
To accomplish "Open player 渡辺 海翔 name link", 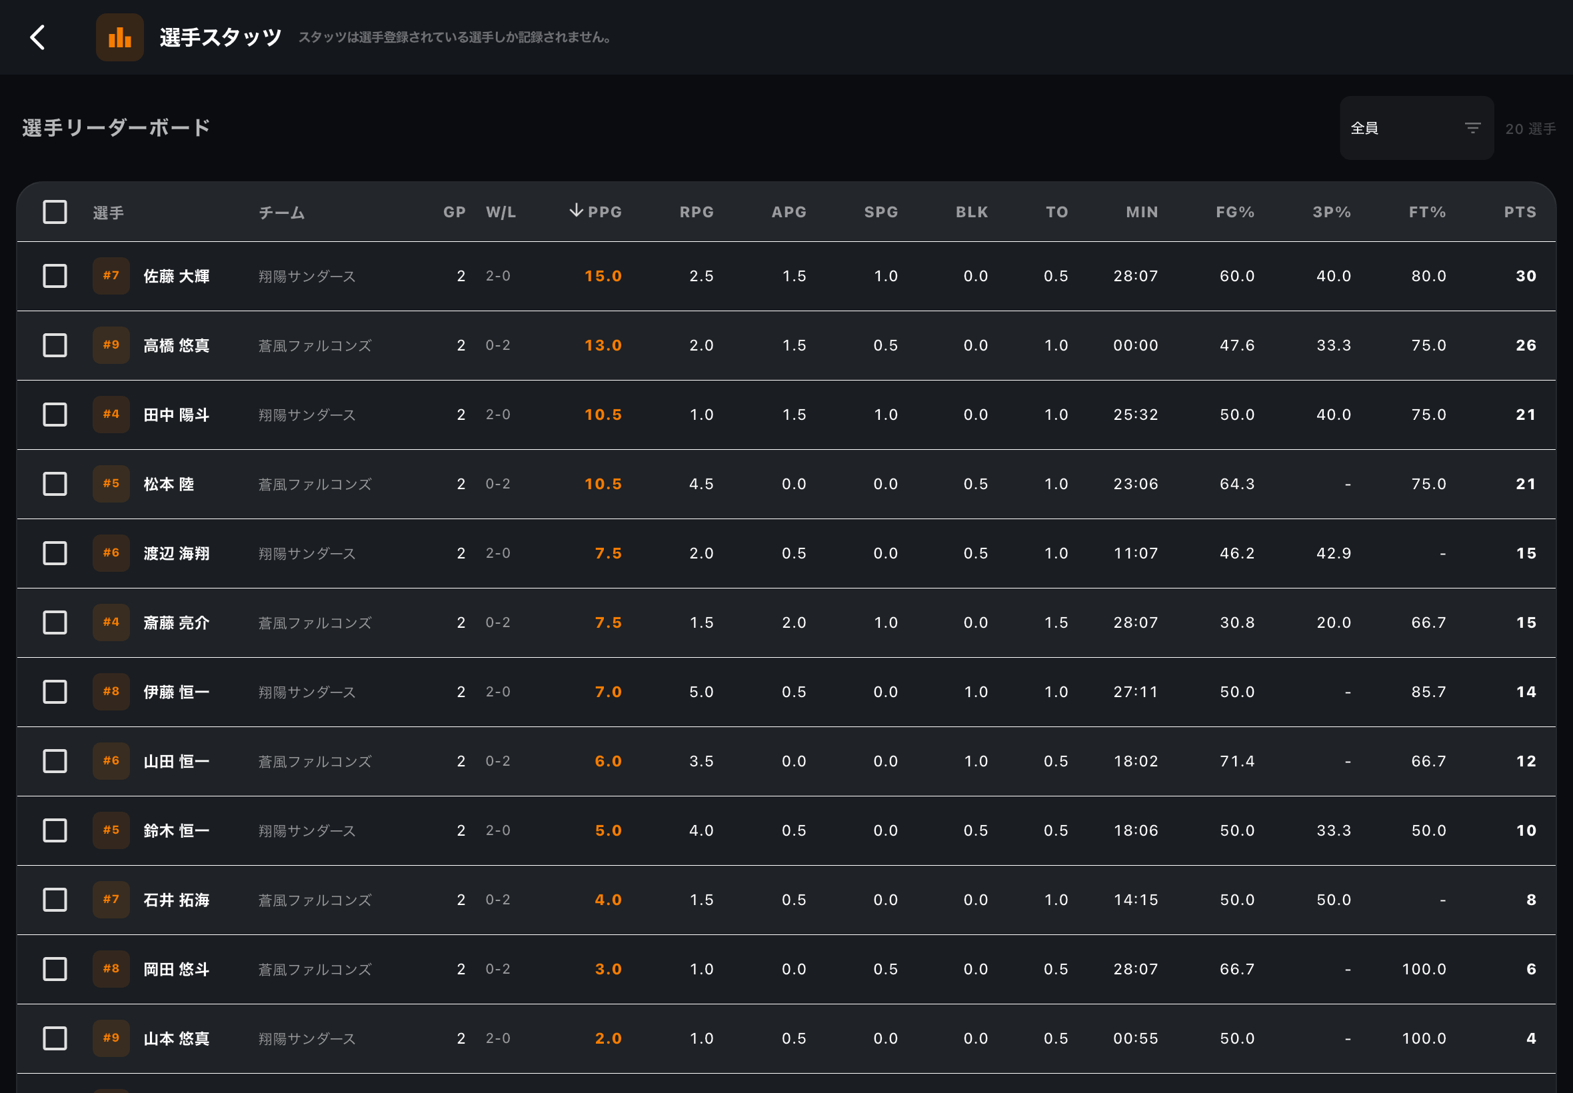I will coord(176,553).
